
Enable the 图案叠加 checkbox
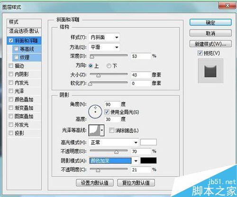pos(11,116)
